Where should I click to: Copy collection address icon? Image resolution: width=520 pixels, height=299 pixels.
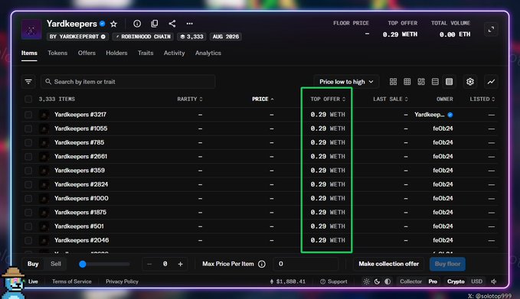tap(155, 24)
